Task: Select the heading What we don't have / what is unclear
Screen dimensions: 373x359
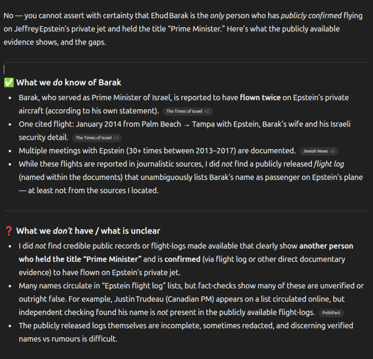Action: click(88, 231)
